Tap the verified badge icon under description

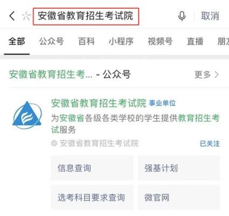[x=54, y=143]
